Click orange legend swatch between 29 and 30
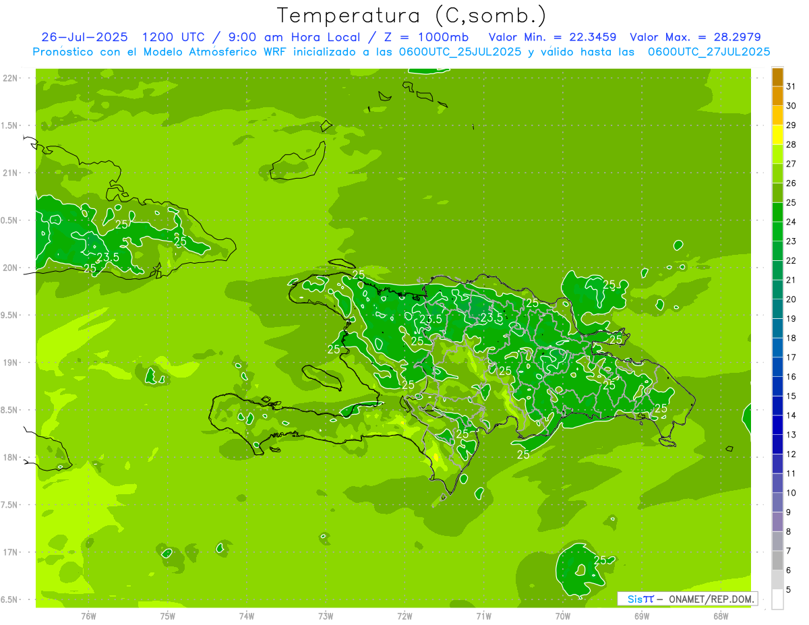This screenshot has width=809, height=625. pos(777,116)
